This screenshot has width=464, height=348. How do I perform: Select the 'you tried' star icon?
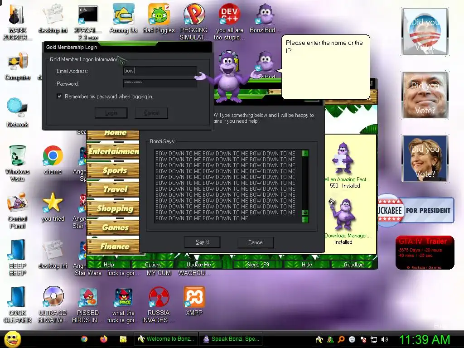[x=53, y=207]
